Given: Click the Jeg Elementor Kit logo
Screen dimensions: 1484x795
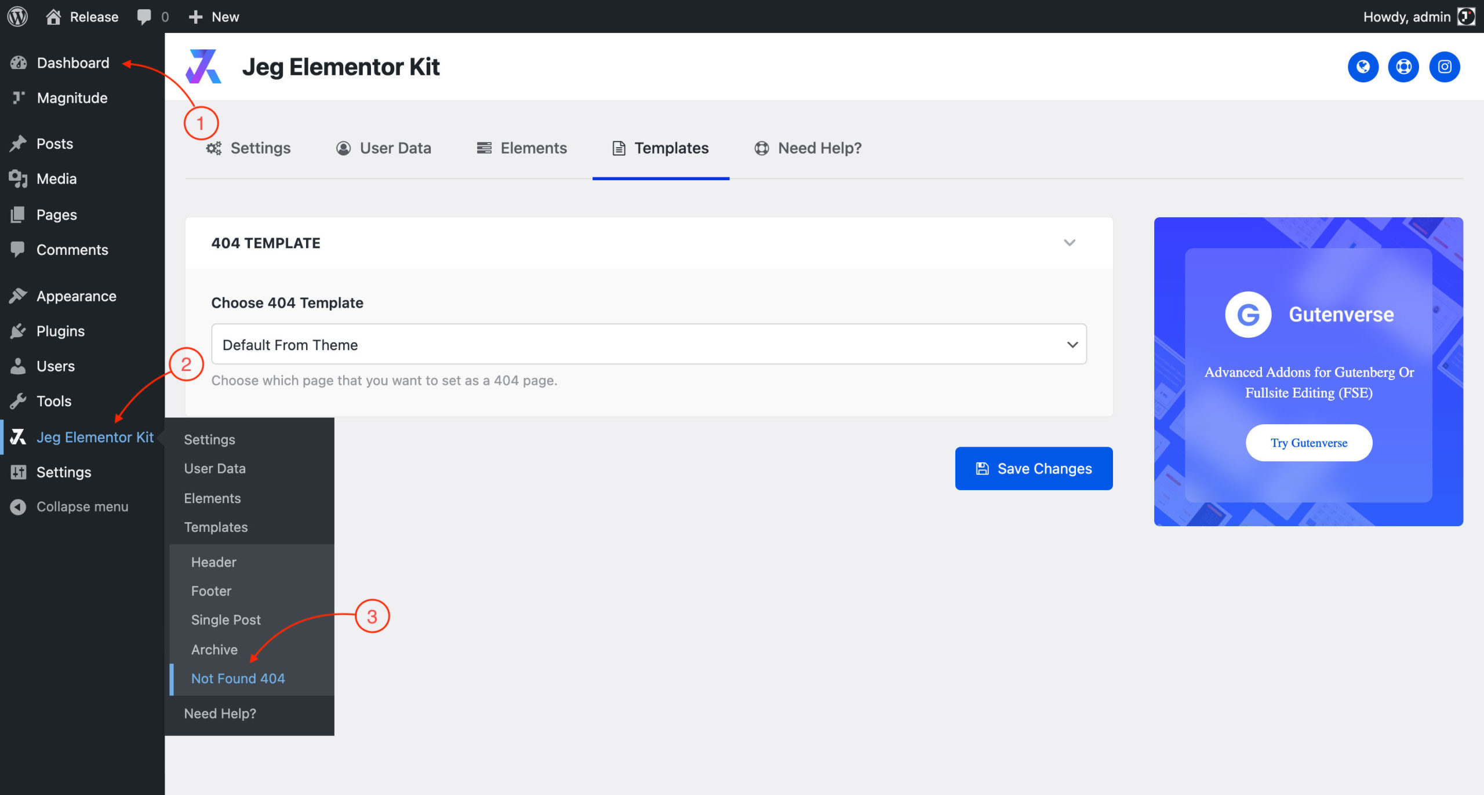Looking at the screenshot, I should click(x=203, y=67).
